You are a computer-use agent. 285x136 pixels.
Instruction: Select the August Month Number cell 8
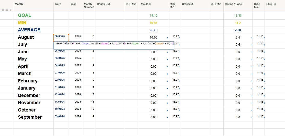(x=89, y=38)
